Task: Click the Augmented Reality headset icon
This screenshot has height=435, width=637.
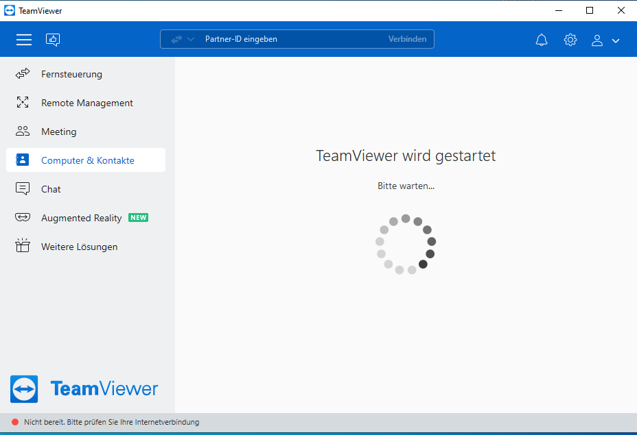Action: [x=23, y=217]
